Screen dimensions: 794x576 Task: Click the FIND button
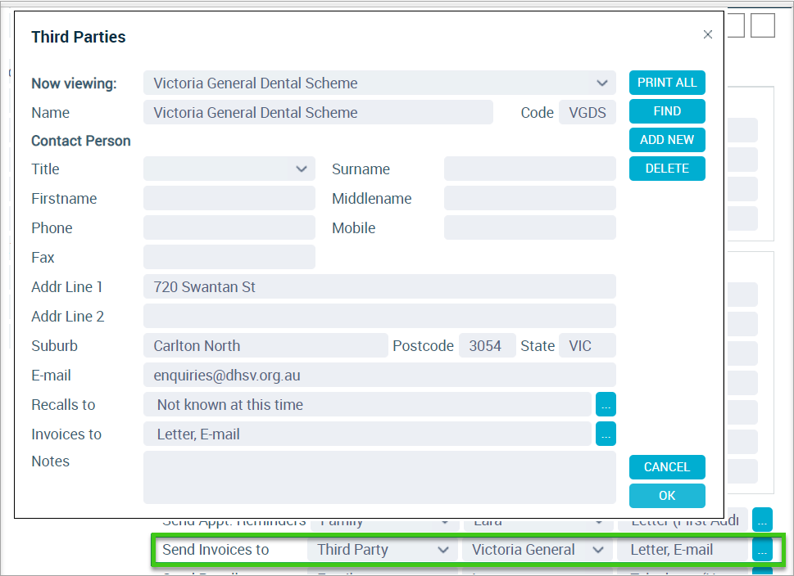[x=667, y=111]
